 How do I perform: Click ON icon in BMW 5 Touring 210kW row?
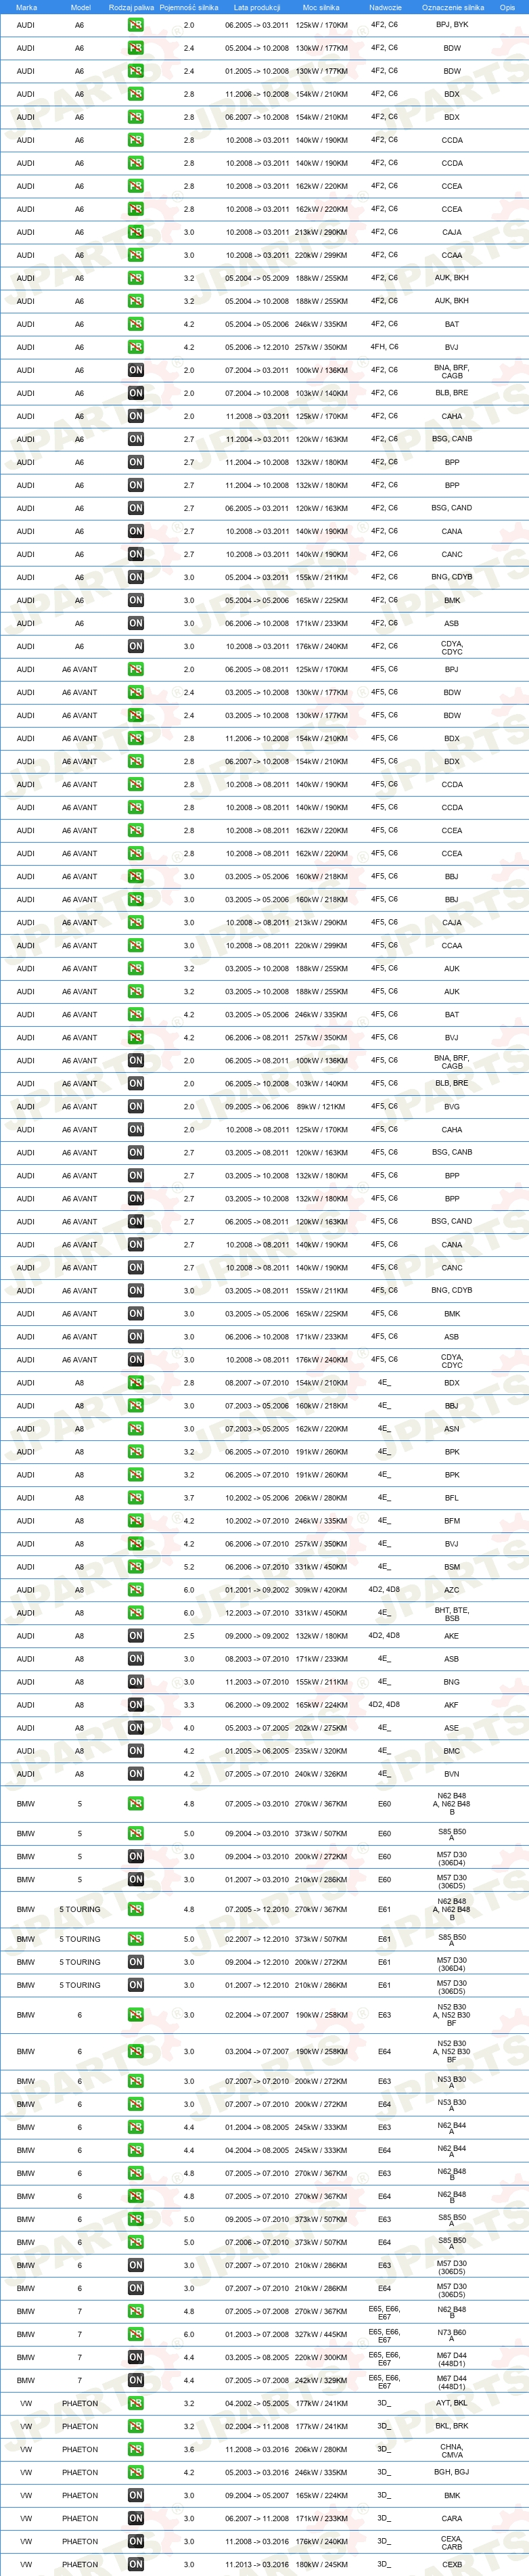click(x=135, y=1984)
